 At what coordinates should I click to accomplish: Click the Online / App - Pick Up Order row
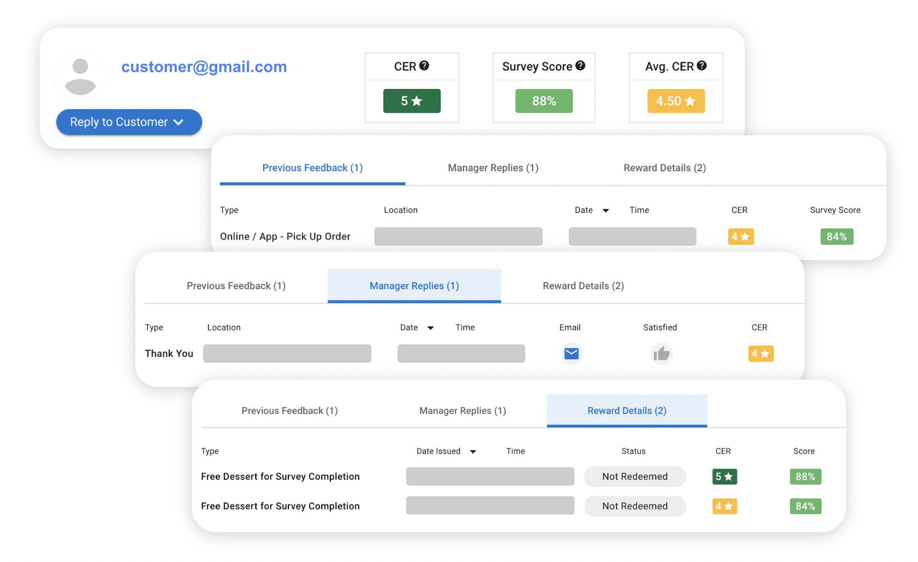[285, 236]
